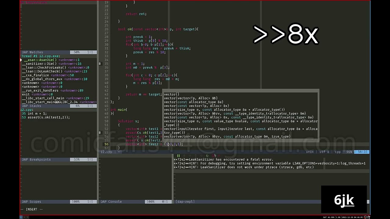Place cursor on 'int m0 = prevA % p[3];' line
The height and width of the screenshot is (219, 390).
click(147, 68)
